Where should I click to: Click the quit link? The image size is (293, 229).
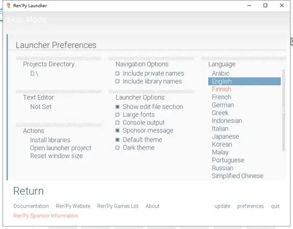(x=275, y=206)
